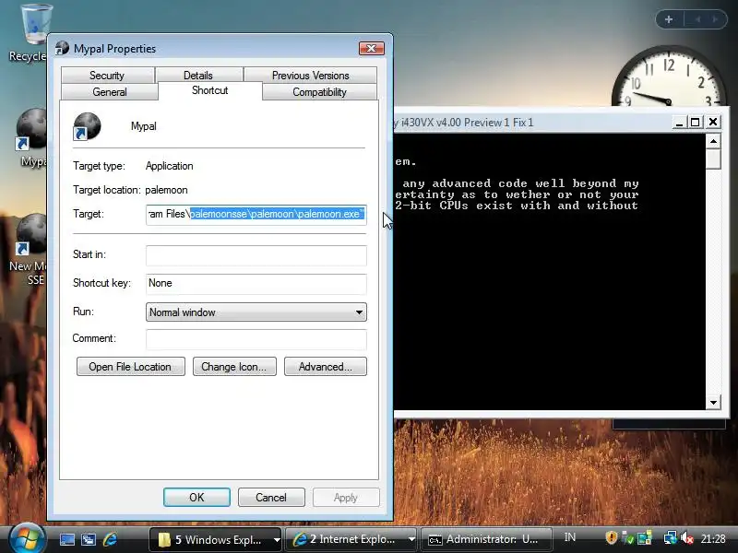This screenshot has width=738, height=553.
Task: Open the Run dropdown showing Normal window
Action: [256, 312]
